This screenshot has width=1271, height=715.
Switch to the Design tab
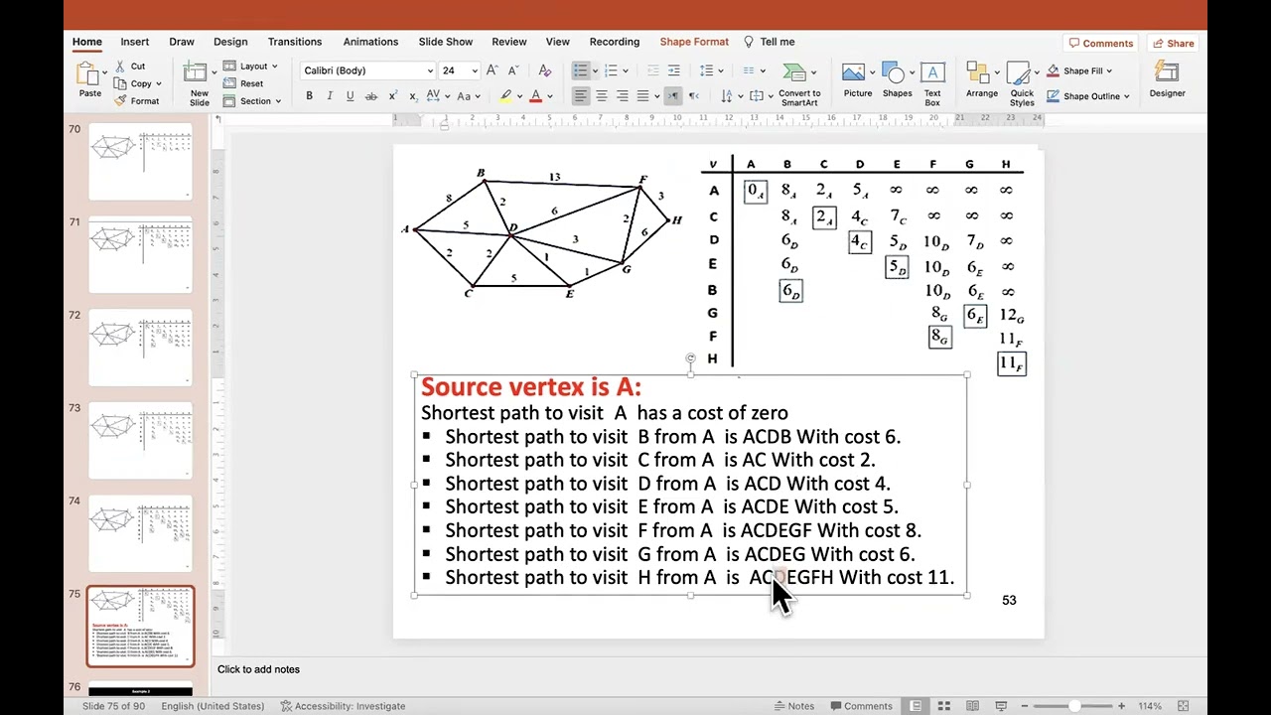(x=230, y=42)
